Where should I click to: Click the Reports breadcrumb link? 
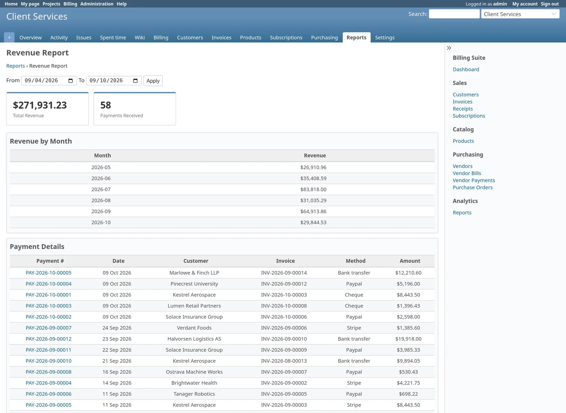coord(15,66)
